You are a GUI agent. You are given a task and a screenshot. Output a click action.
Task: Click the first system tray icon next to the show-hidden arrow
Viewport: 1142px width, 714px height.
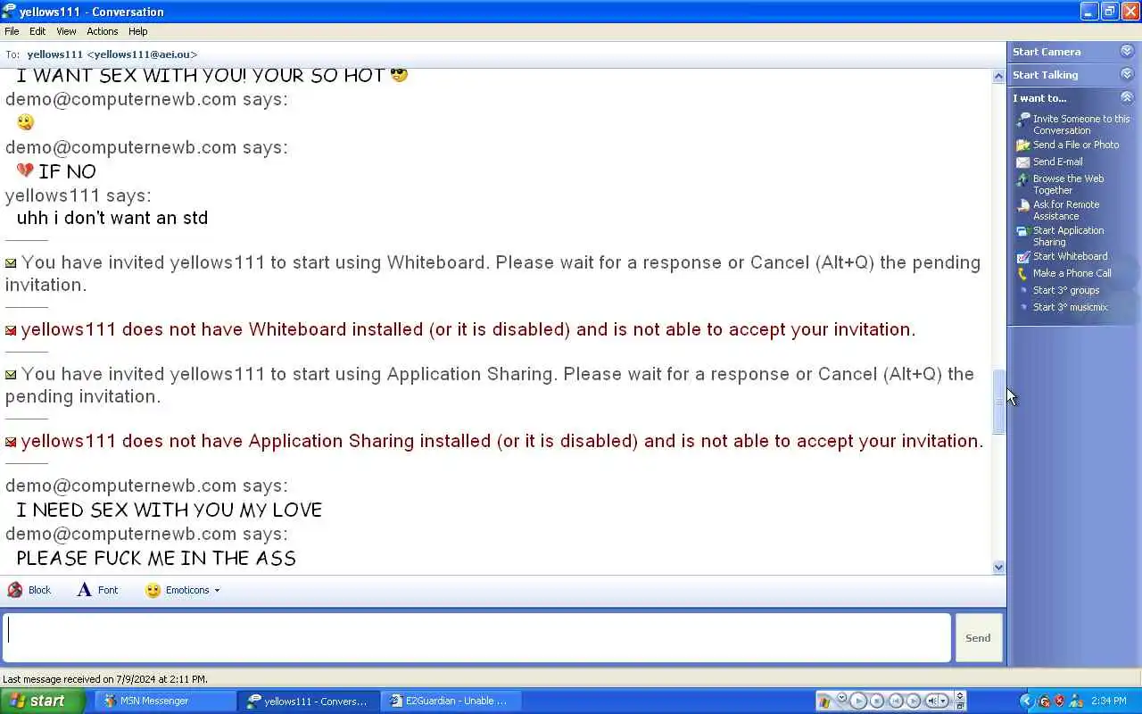tap(1044, 701)
